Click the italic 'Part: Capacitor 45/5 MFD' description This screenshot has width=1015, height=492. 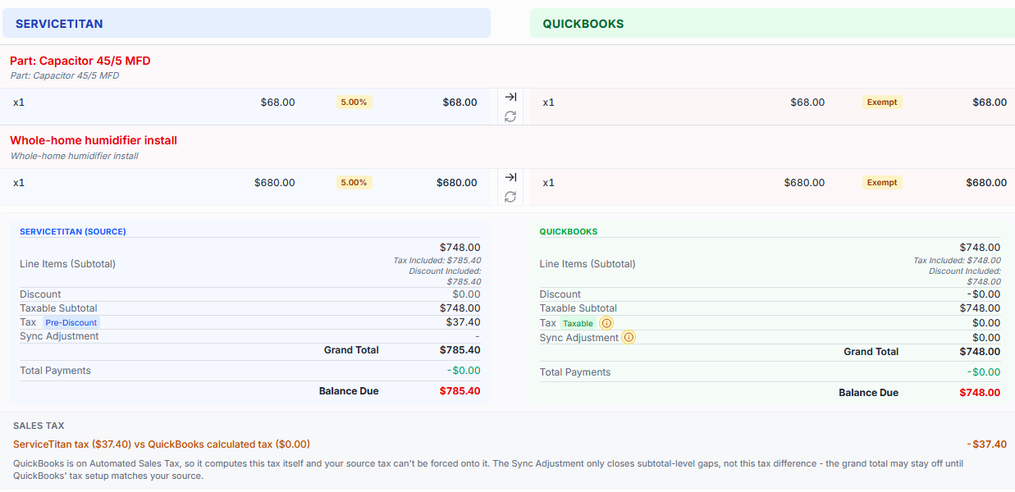click(x=65, y=75)
